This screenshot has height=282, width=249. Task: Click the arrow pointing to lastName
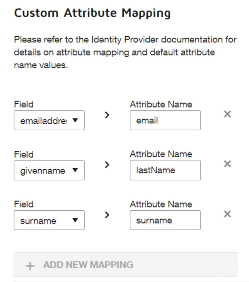click(x=107, y=165)
